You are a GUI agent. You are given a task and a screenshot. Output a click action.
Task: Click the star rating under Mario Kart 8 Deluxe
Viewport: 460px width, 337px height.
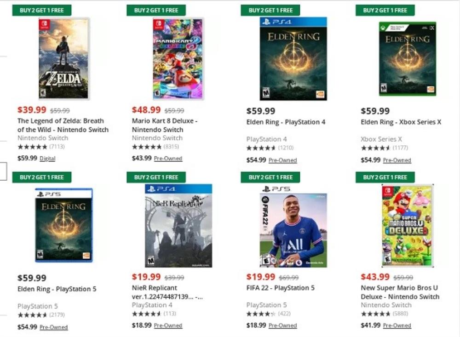point(147,148)
